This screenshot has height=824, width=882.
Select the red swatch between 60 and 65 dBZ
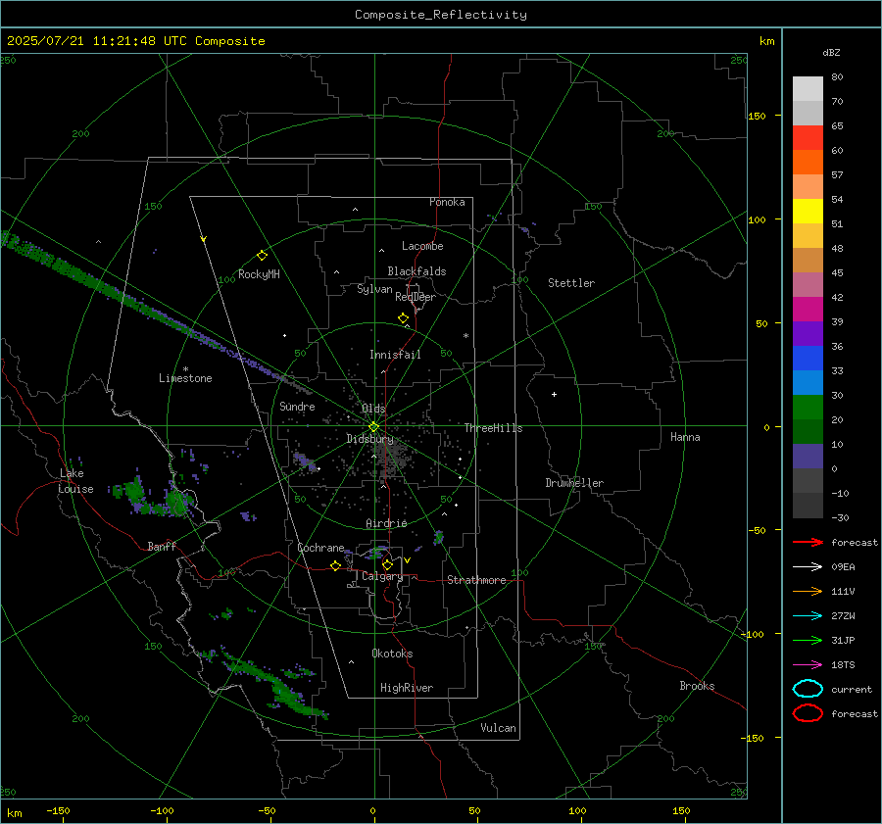808,138
